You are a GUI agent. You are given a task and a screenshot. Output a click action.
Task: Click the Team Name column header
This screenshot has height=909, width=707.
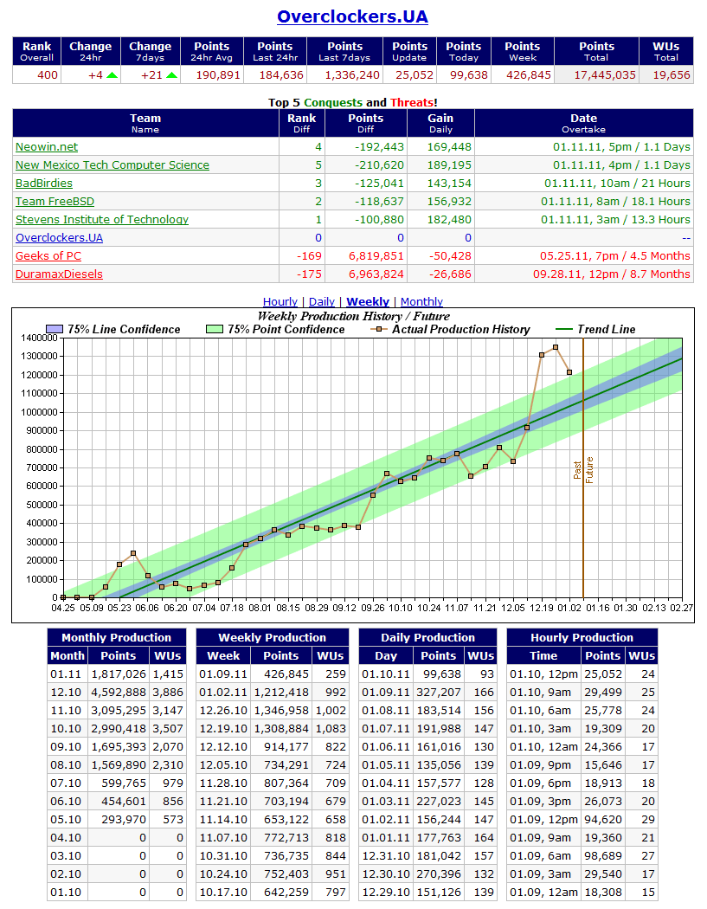[145, 123]
